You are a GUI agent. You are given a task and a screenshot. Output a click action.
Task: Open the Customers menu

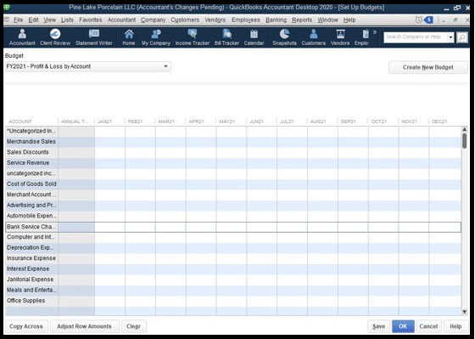pos(185,20)
